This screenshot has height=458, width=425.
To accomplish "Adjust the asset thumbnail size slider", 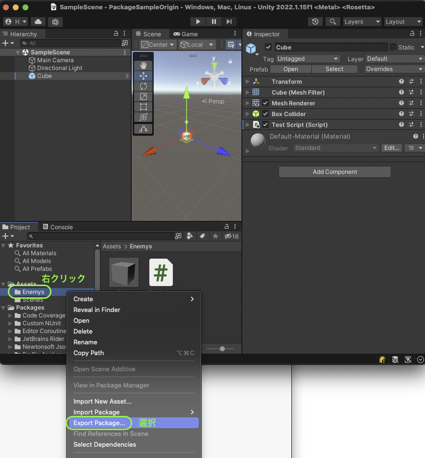I will (223, 349).
